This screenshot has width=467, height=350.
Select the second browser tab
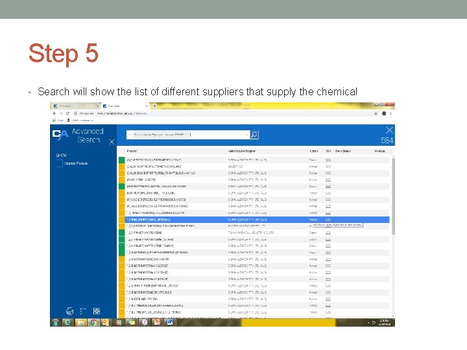point(125,106)
